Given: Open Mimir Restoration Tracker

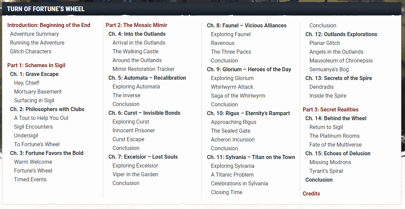Looking at the screenshot, I should [143, 69].
